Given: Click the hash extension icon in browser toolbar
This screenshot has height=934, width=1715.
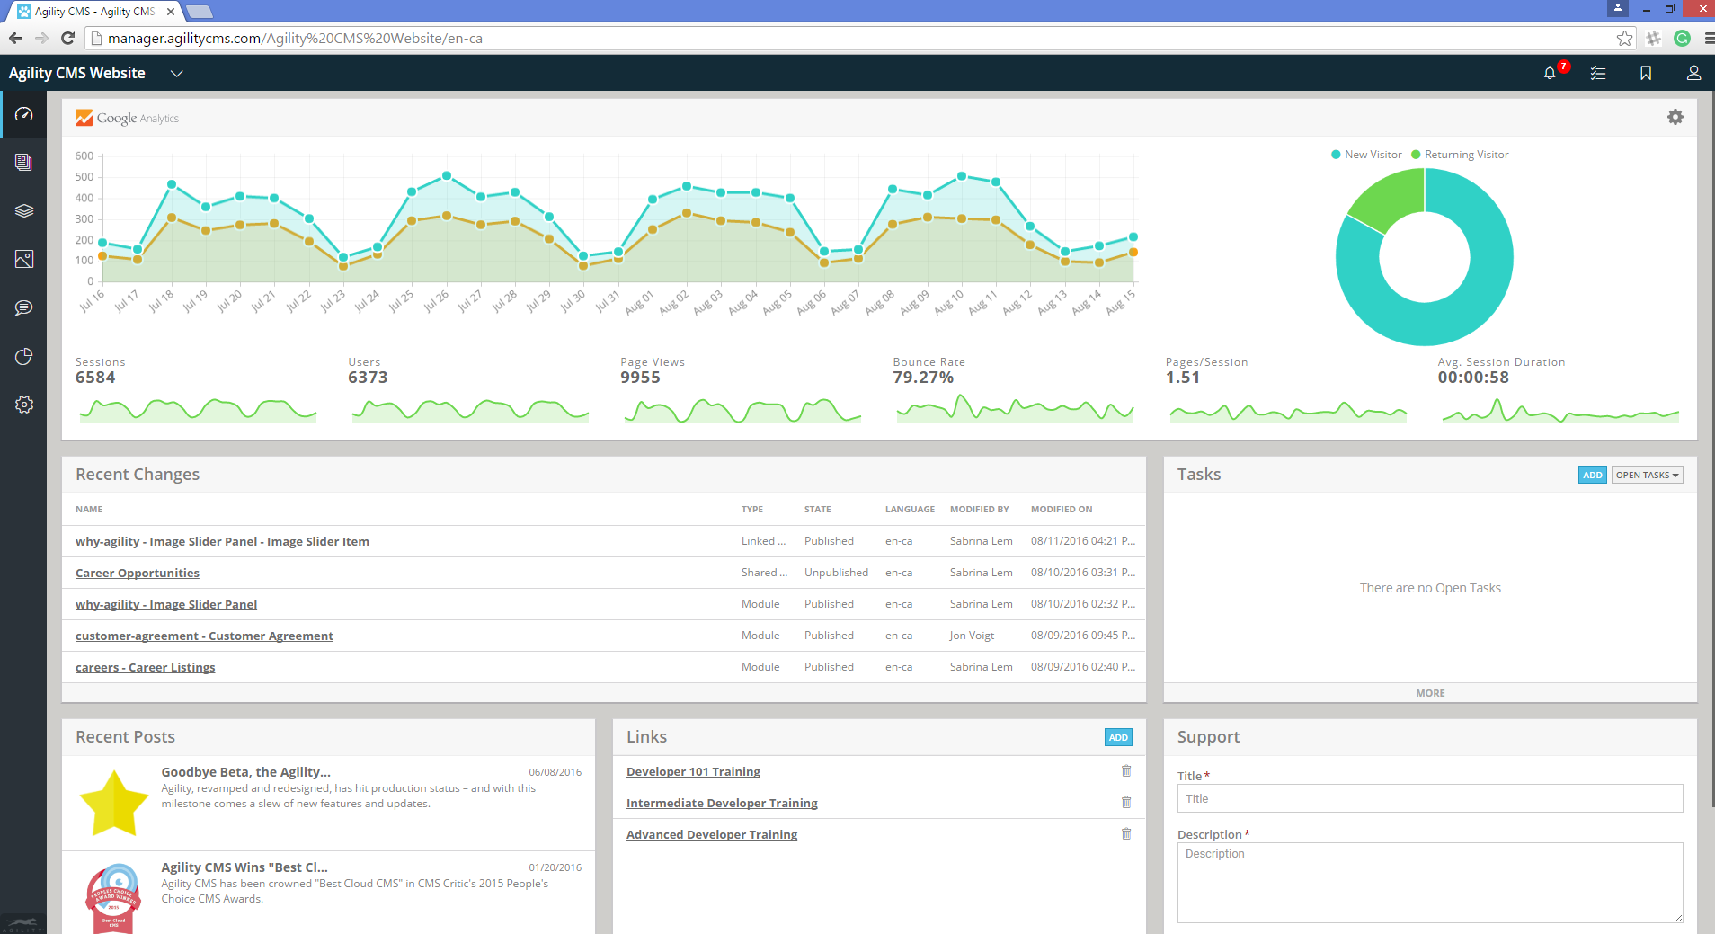Looking at the screenshot, I should point(1653,38).
